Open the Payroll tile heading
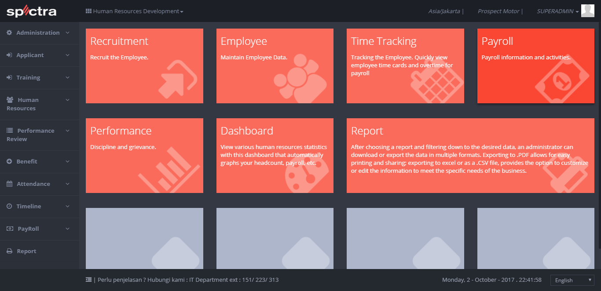Viewport: 601px width, 291px height. 497,42
